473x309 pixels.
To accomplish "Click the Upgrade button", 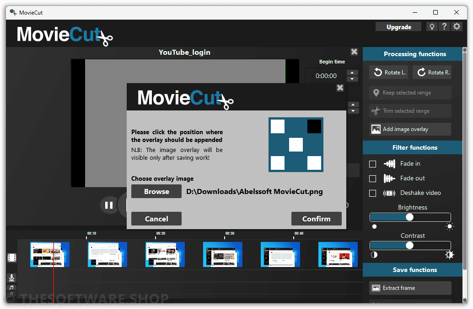I will (x=398, y=27).
